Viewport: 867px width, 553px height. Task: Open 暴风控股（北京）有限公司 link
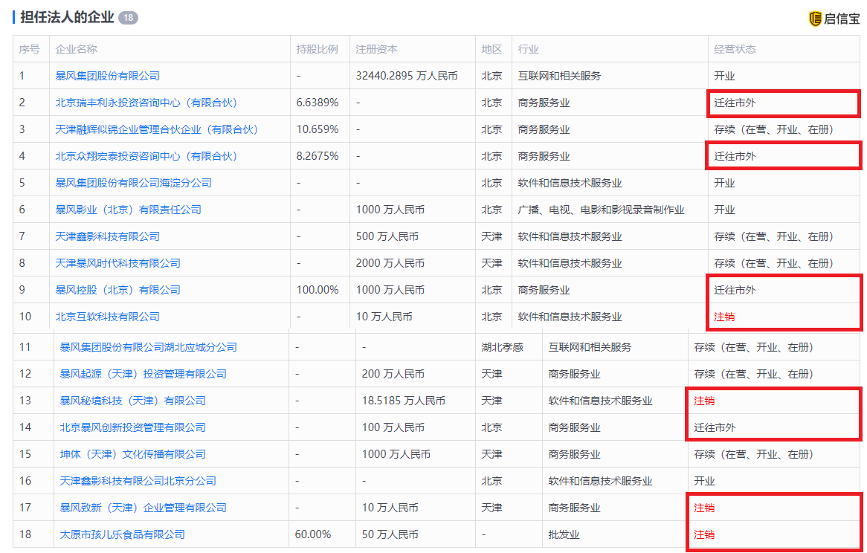click(x=117, y=290)
